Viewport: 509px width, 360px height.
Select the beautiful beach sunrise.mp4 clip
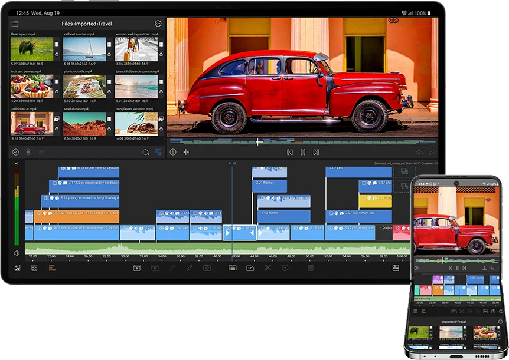(x=136, y=87)
